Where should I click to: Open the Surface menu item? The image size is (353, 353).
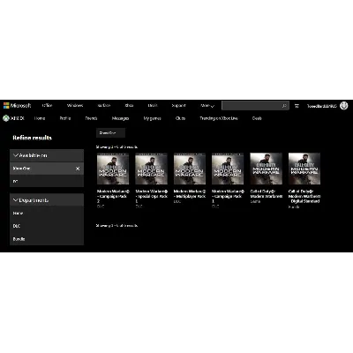coord(103,105)
